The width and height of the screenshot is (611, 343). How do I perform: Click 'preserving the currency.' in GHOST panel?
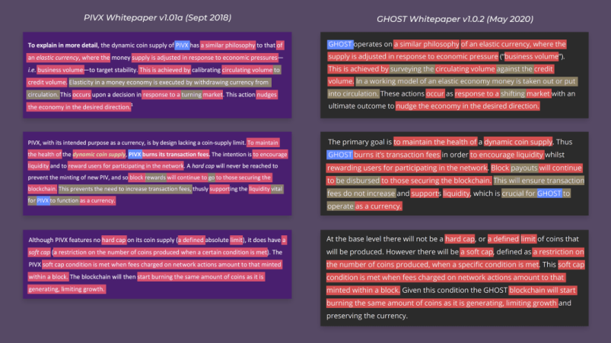pos(367,316)
